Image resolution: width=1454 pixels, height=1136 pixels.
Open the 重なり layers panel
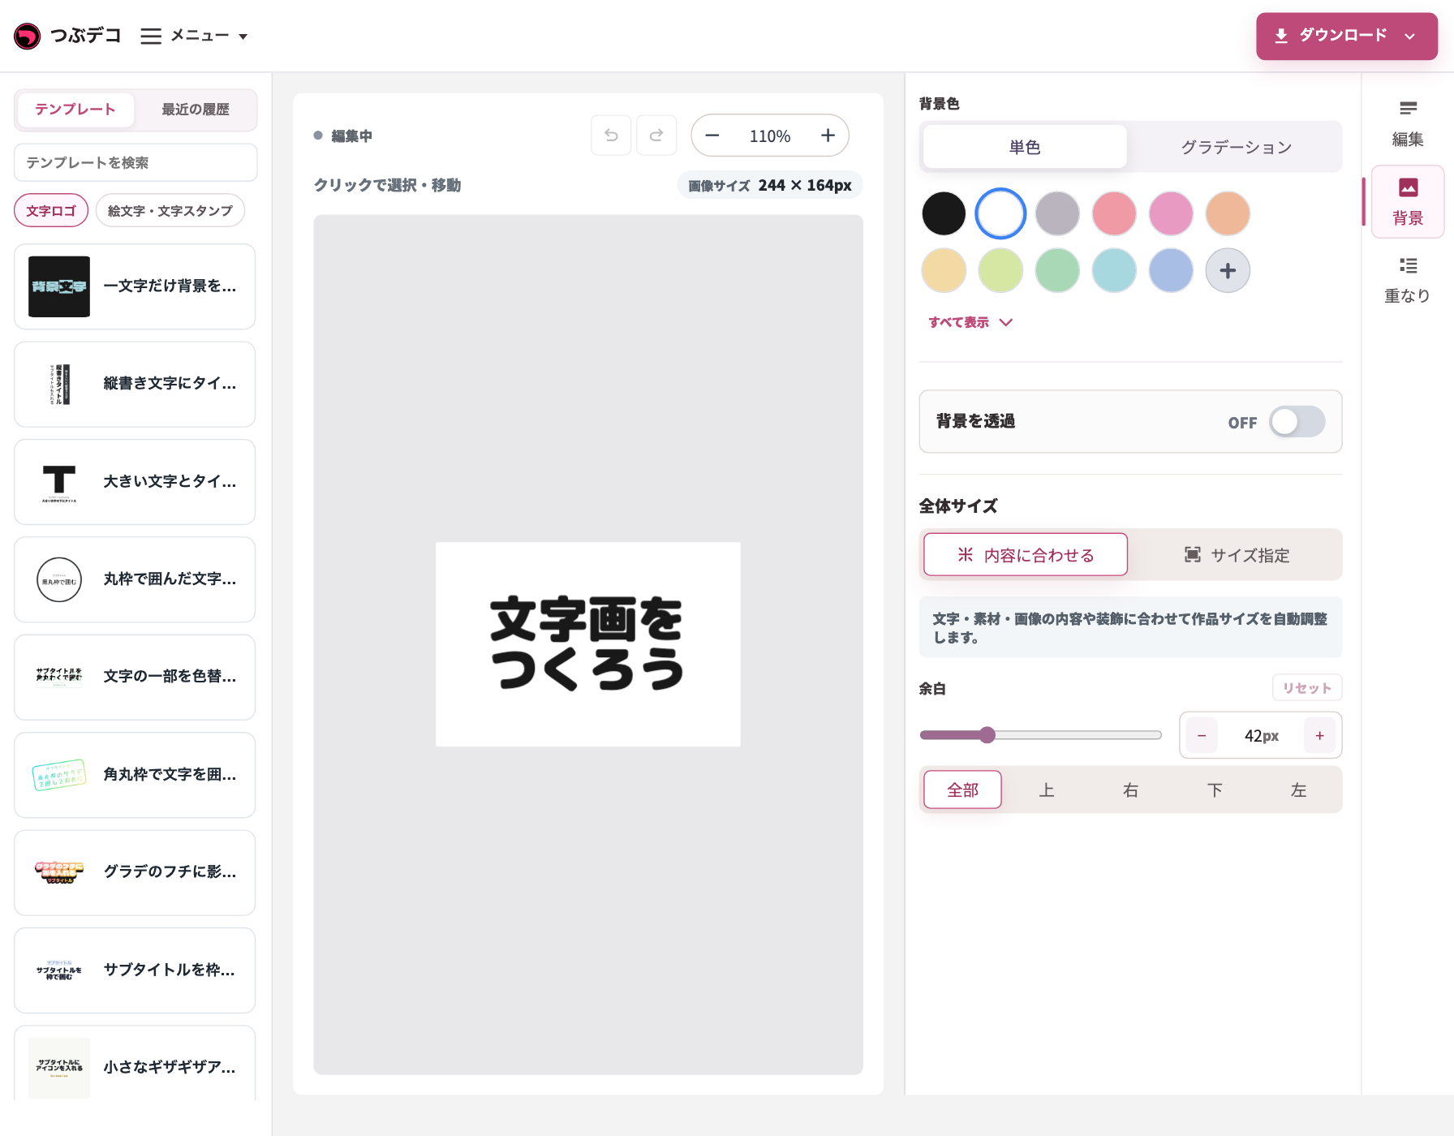(1408, 280)
